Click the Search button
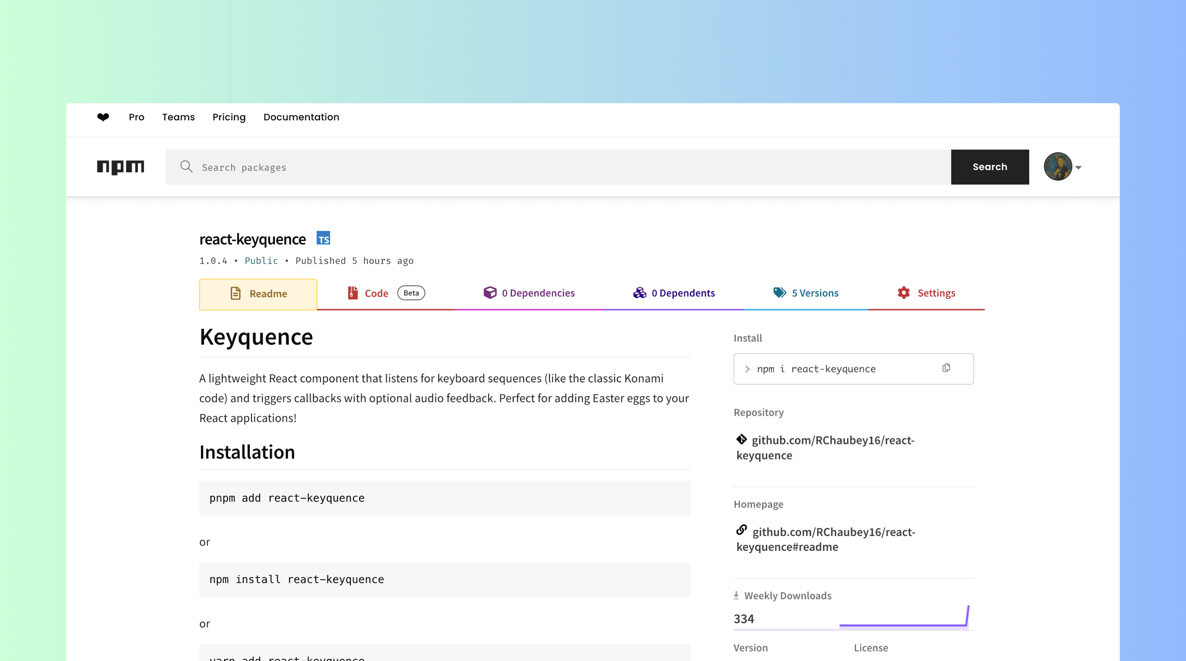Viewport: 1186px width, 661px height. pos(990,167)
